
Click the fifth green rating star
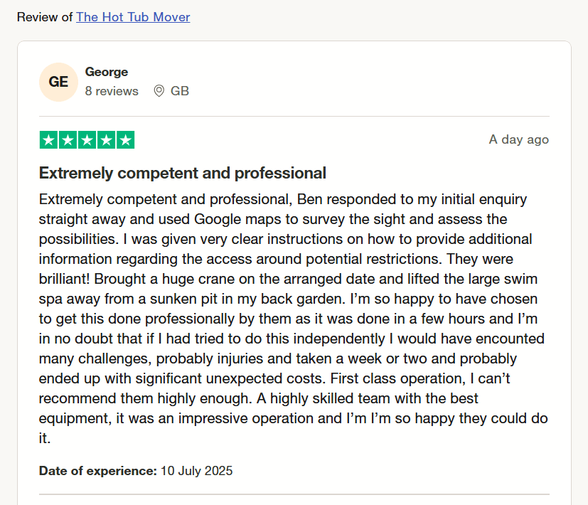[x=125, y=140]
